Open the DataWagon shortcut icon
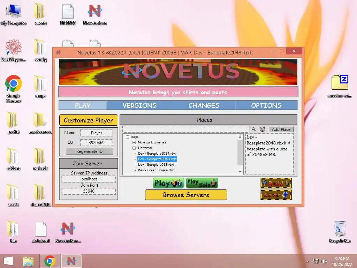The image size is (357, 268). (x=14, y=50)
